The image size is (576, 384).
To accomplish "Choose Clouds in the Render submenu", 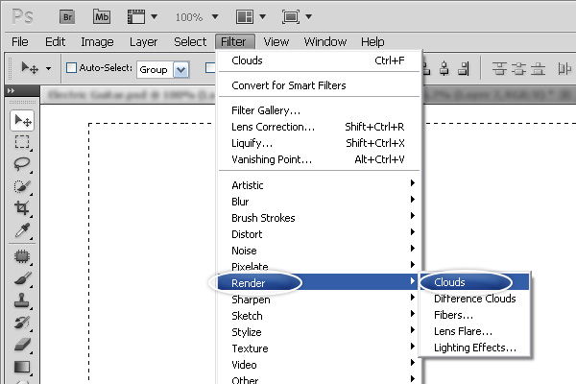I will click(x=474, y=282).
